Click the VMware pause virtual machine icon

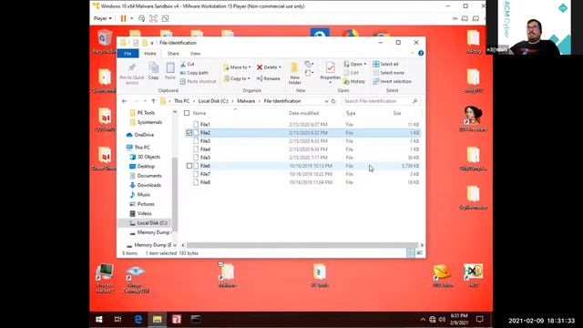pos(124,18)
